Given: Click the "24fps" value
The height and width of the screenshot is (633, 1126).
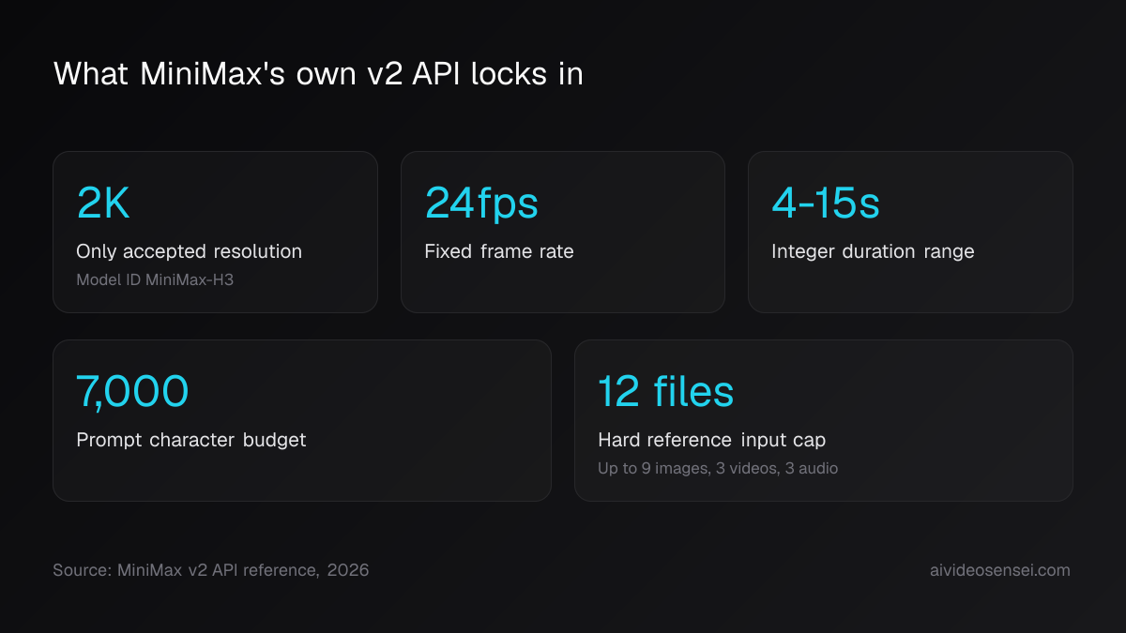Looking at the screenshot, I should pyautogui.click(x=482, y=203).
